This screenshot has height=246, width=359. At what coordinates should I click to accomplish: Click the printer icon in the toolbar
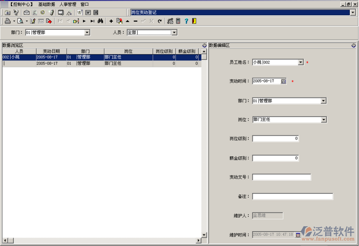coord(8,21)
